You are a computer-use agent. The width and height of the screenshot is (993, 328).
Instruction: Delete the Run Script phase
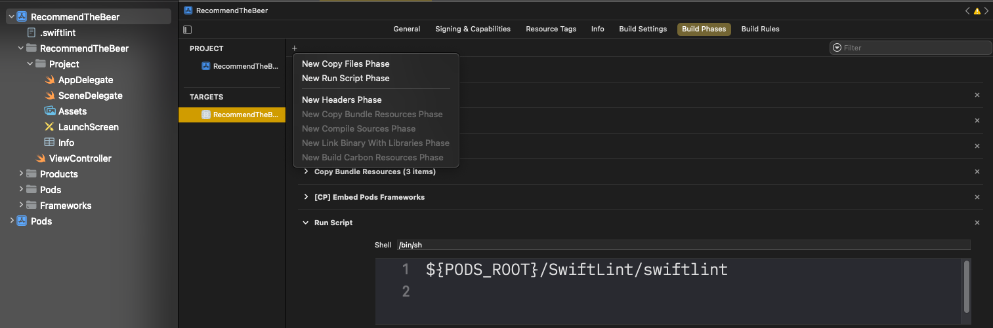point(977,223)
